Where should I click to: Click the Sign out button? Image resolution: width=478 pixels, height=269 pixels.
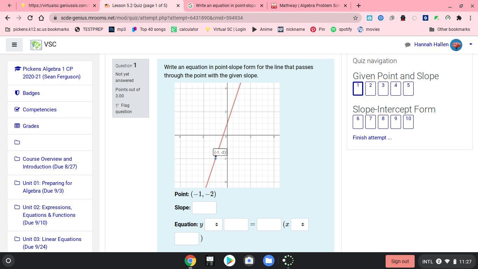(x=400, y=261)
